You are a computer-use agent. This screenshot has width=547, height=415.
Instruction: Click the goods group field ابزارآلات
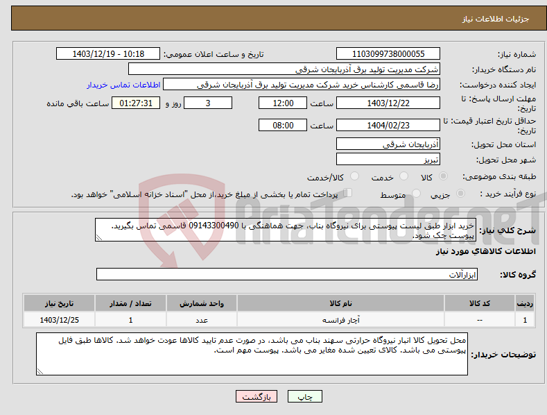tap(287, 275)
